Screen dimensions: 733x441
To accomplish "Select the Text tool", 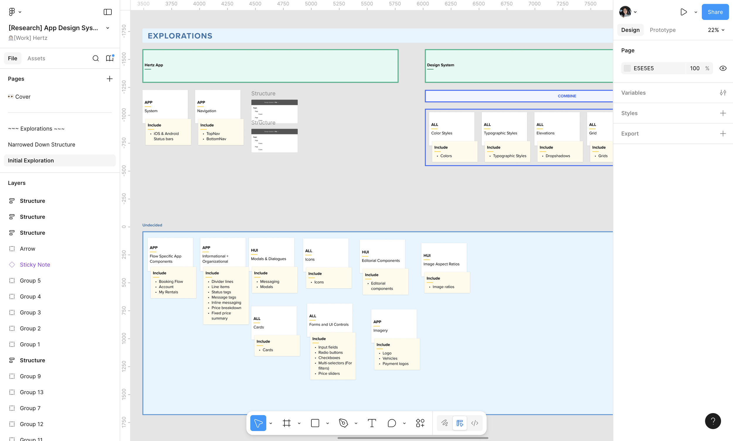I will point(372,423).
